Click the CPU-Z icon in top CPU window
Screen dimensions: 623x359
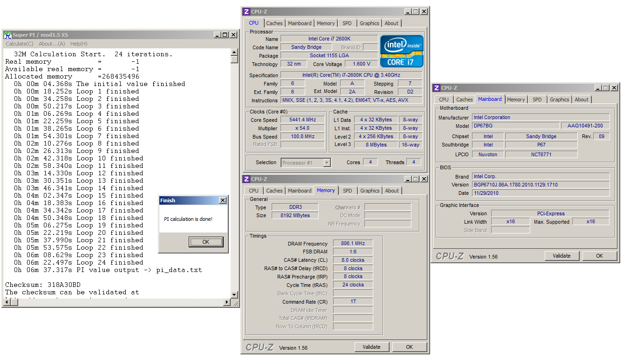tap(246, 12)
